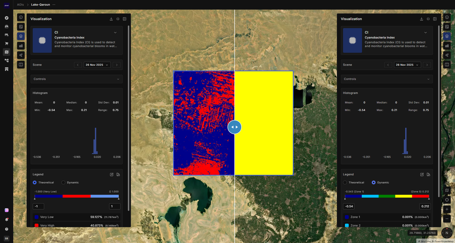Open chart tool beside left Visualization panel
The width and height of the screenshot is (455, 243).
click(x=21, y=46)
